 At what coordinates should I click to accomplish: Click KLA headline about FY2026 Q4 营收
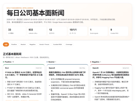(x=24, y=75)
